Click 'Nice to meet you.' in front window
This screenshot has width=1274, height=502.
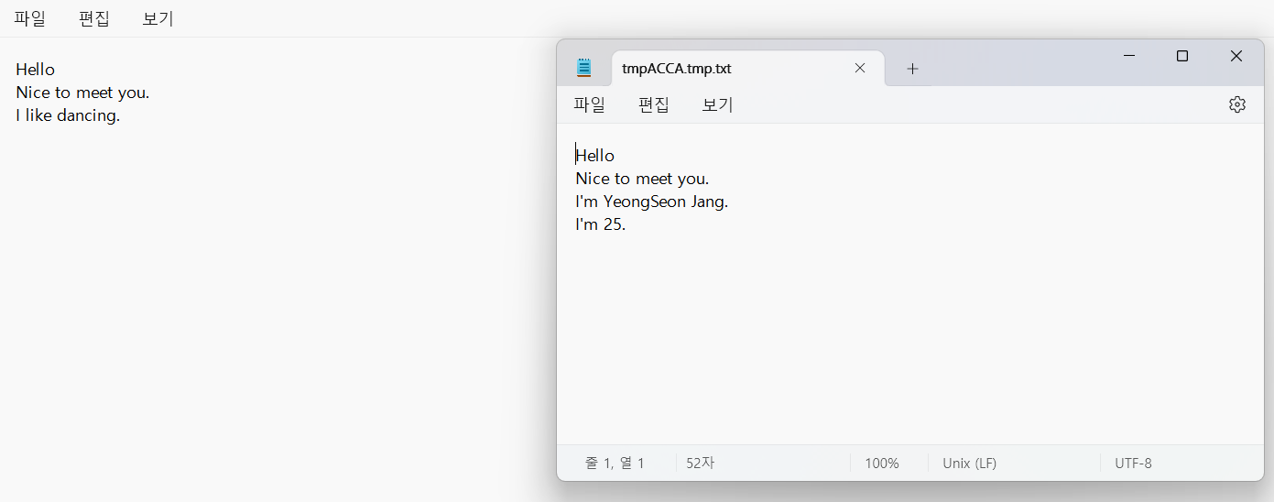pyautogui.click(x=642, y=179)
